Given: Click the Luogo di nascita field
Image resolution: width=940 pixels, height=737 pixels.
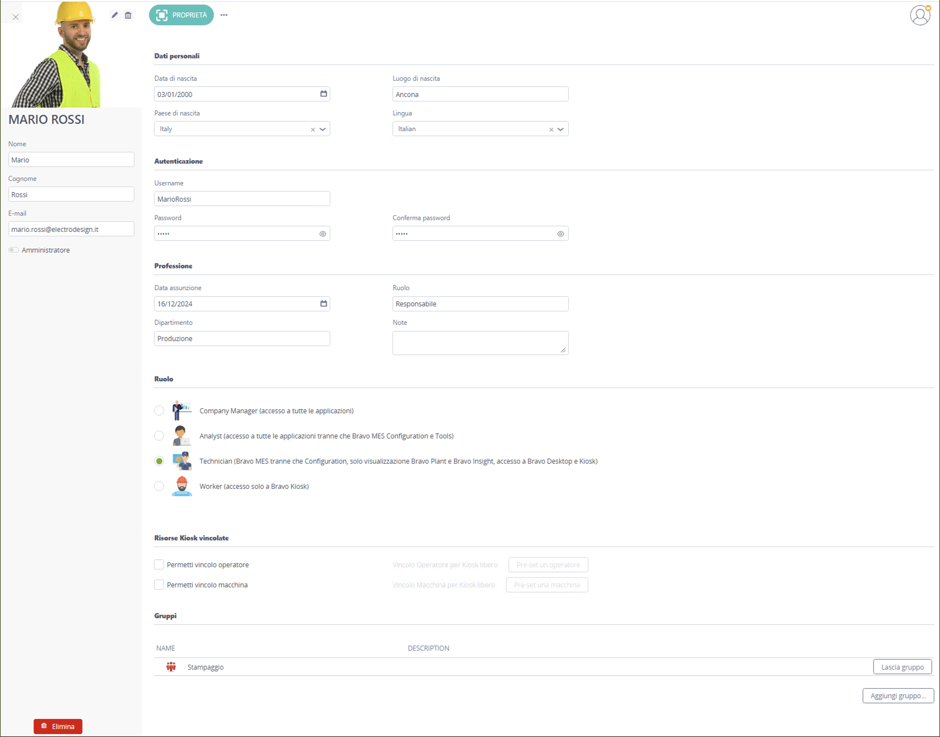Looking at the screenshot, I should [480, 94].
